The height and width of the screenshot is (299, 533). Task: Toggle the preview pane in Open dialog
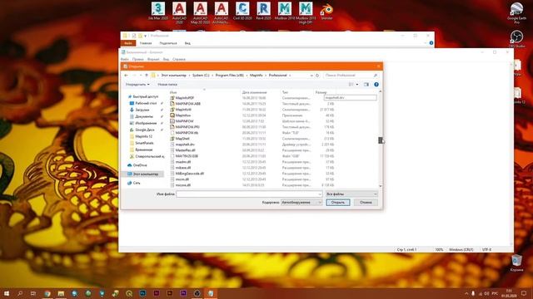pos(366,85)
